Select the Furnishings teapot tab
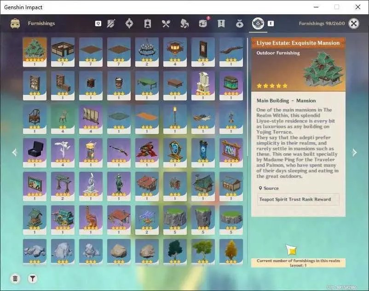Viewport: 369px width, 291px height. pyautogui.click(x=258, y=23)
